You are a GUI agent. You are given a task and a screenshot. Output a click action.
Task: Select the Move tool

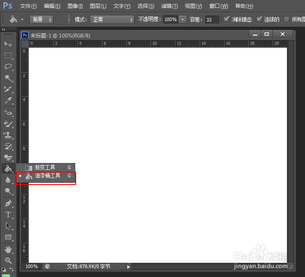click(8, 44)
